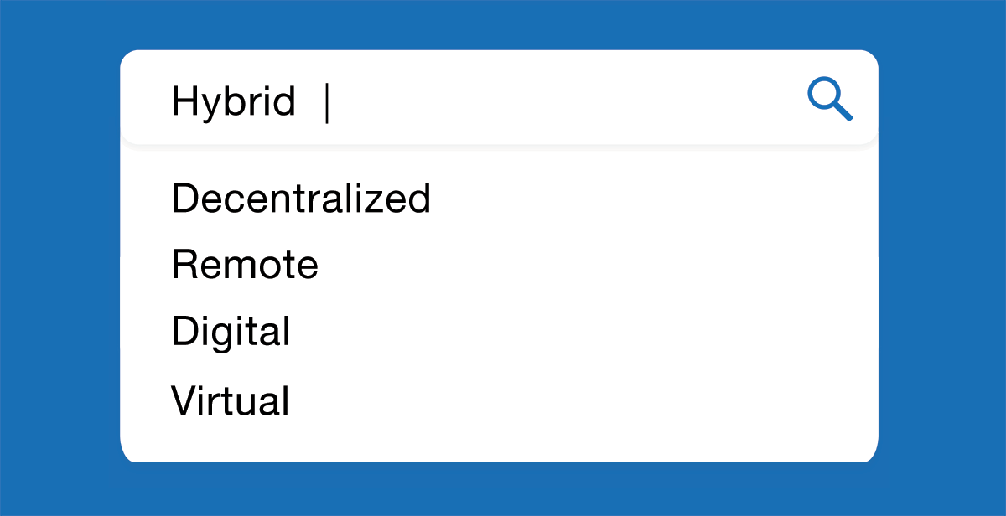Viewport: 1006px width, 516px height.
Task: Click the first letter of Decentralized
Action: click(184, 199)
